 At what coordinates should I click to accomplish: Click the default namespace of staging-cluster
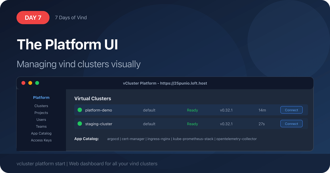[149, 124]
